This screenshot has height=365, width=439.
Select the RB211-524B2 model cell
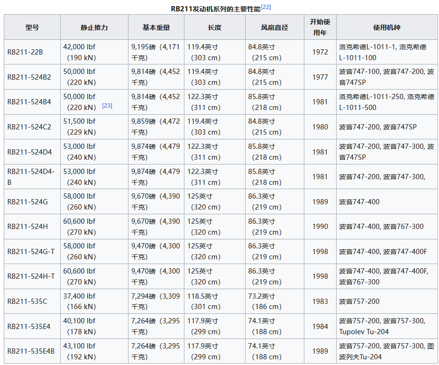coord(32,77)
